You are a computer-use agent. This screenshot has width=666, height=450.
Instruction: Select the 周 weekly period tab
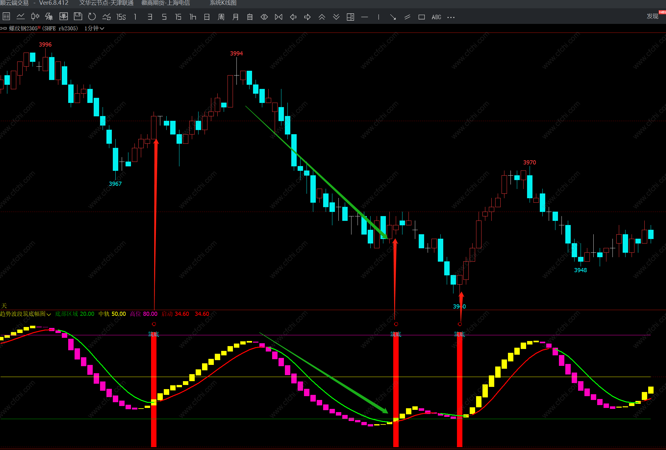[x=221, y=17]
